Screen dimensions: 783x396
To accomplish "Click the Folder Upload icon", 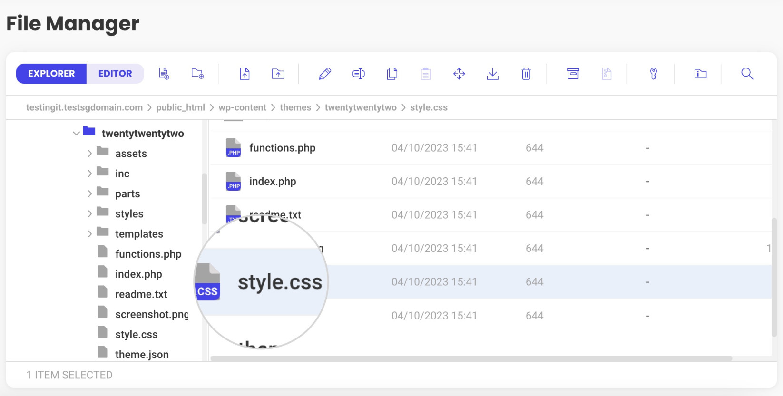I will point(278,74).
